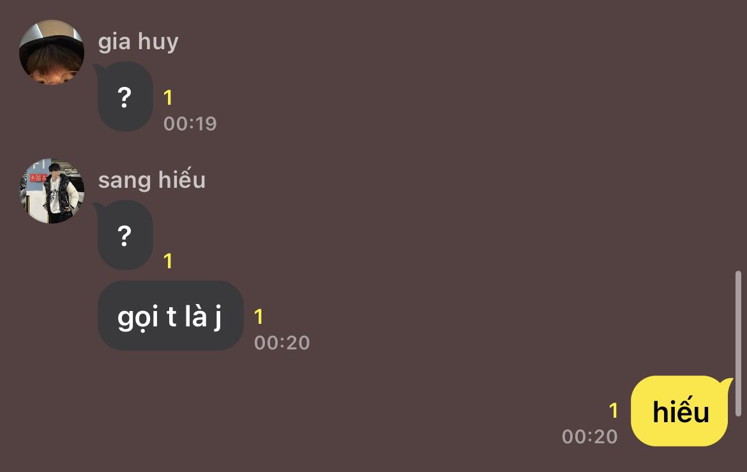Viewport: 747px width, 472px height.
Task: Click unread count beside sang hiếu's question mark
Action: click(168, 261)
